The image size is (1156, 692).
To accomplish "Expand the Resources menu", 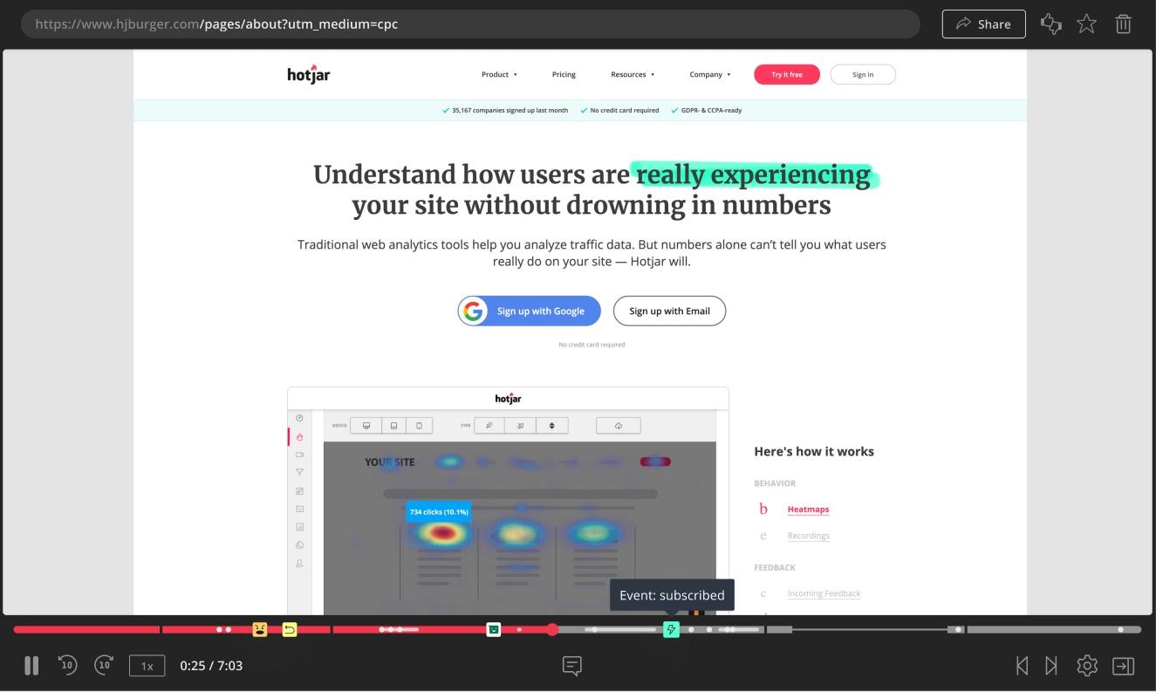I will [x=633, y=74].
